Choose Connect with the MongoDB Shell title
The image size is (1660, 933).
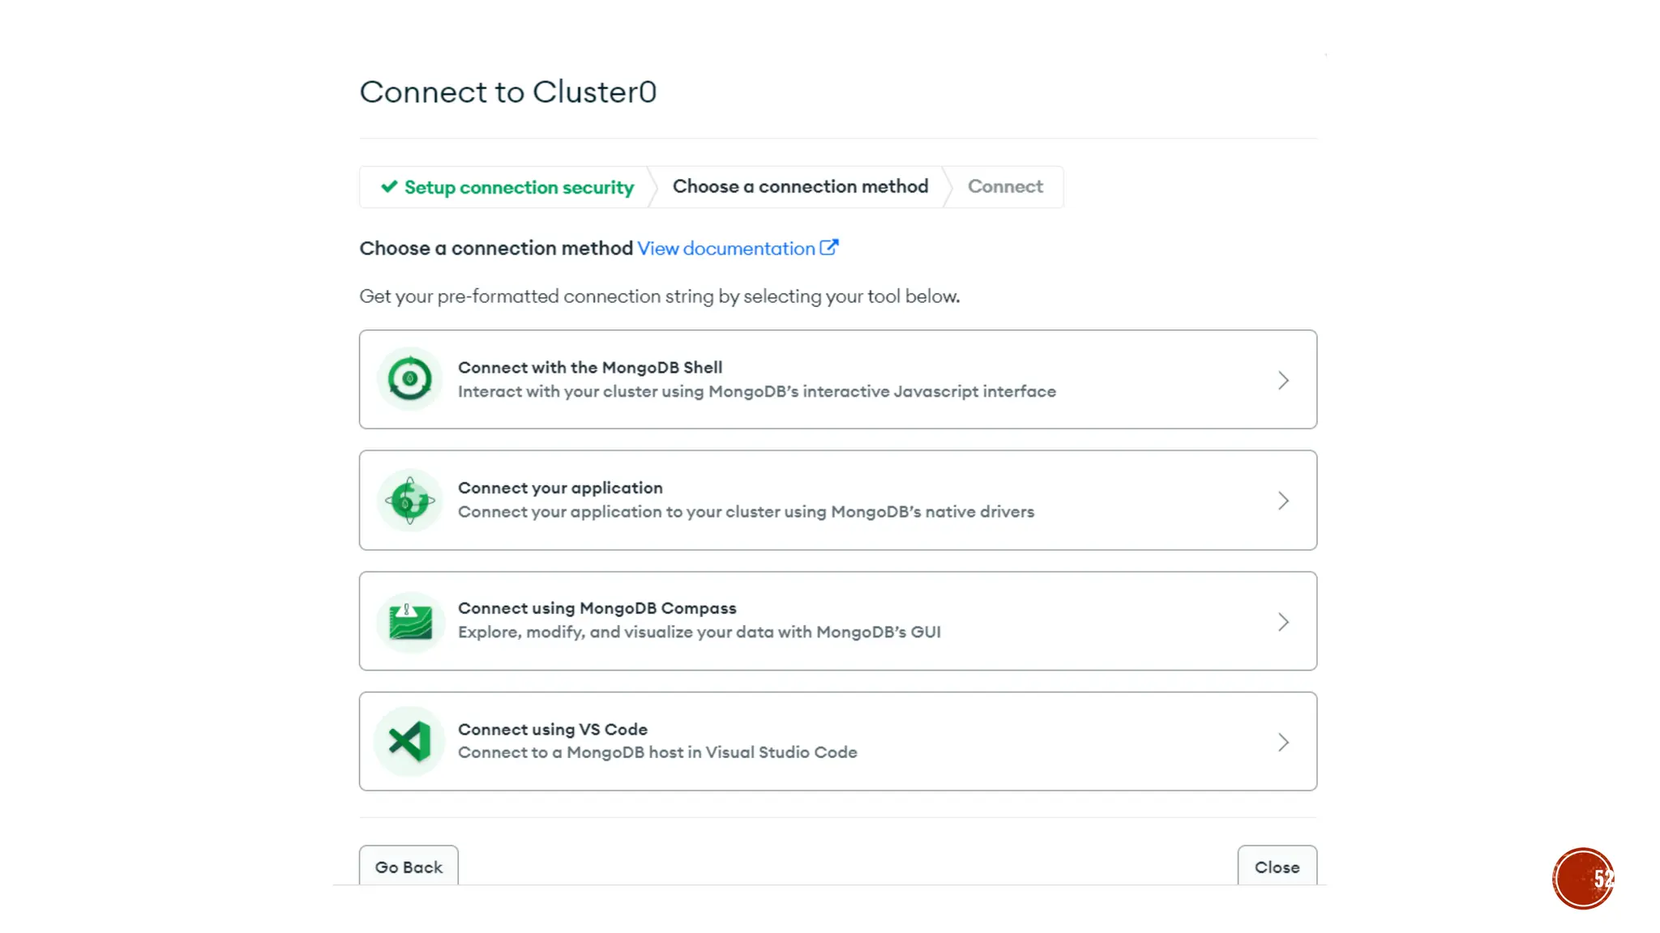click(590, 368)
